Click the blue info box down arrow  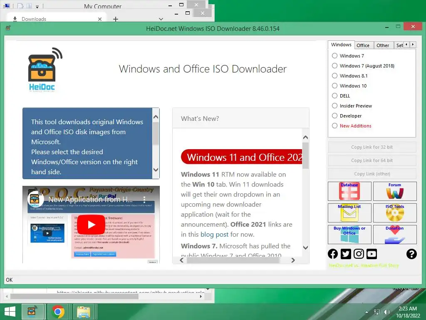(x=156, y=170)
